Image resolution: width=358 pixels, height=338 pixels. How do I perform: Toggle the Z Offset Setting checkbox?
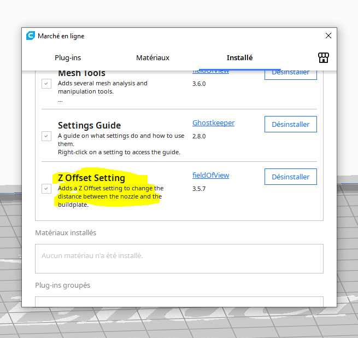46,189
